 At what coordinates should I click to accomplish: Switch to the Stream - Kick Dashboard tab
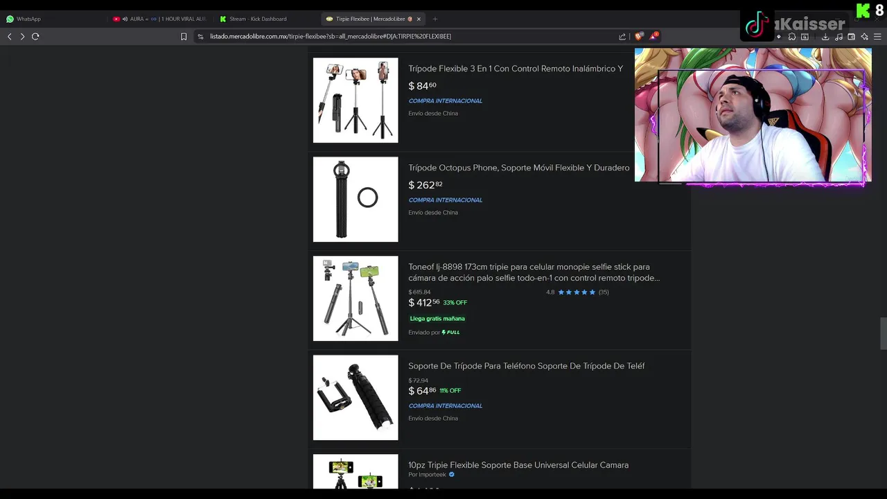point(267,19)
